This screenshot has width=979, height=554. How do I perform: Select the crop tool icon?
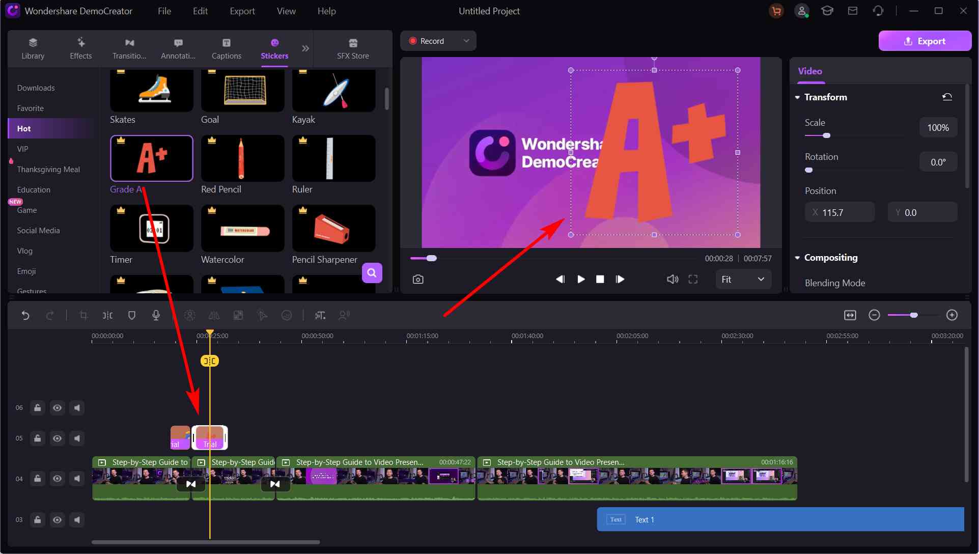click(83, 316)
